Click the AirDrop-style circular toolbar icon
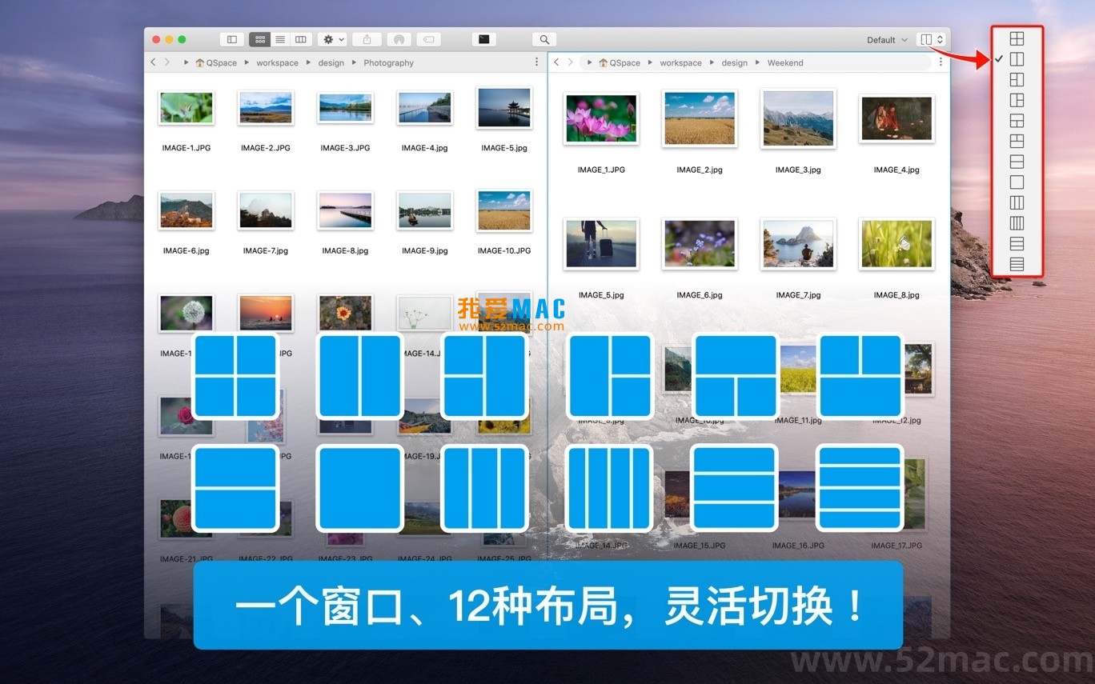 pyautogui.click(x=399, y=38)
